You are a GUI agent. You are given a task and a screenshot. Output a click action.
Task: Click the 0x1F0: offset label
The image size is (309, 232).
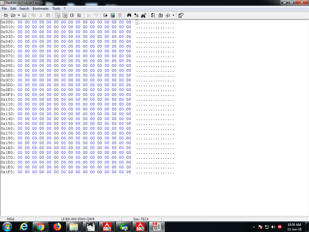point(8,172)
